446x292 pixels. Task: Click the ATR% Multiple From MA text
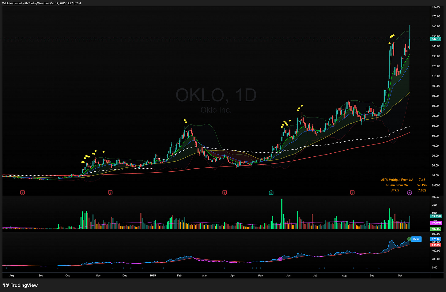397,180
